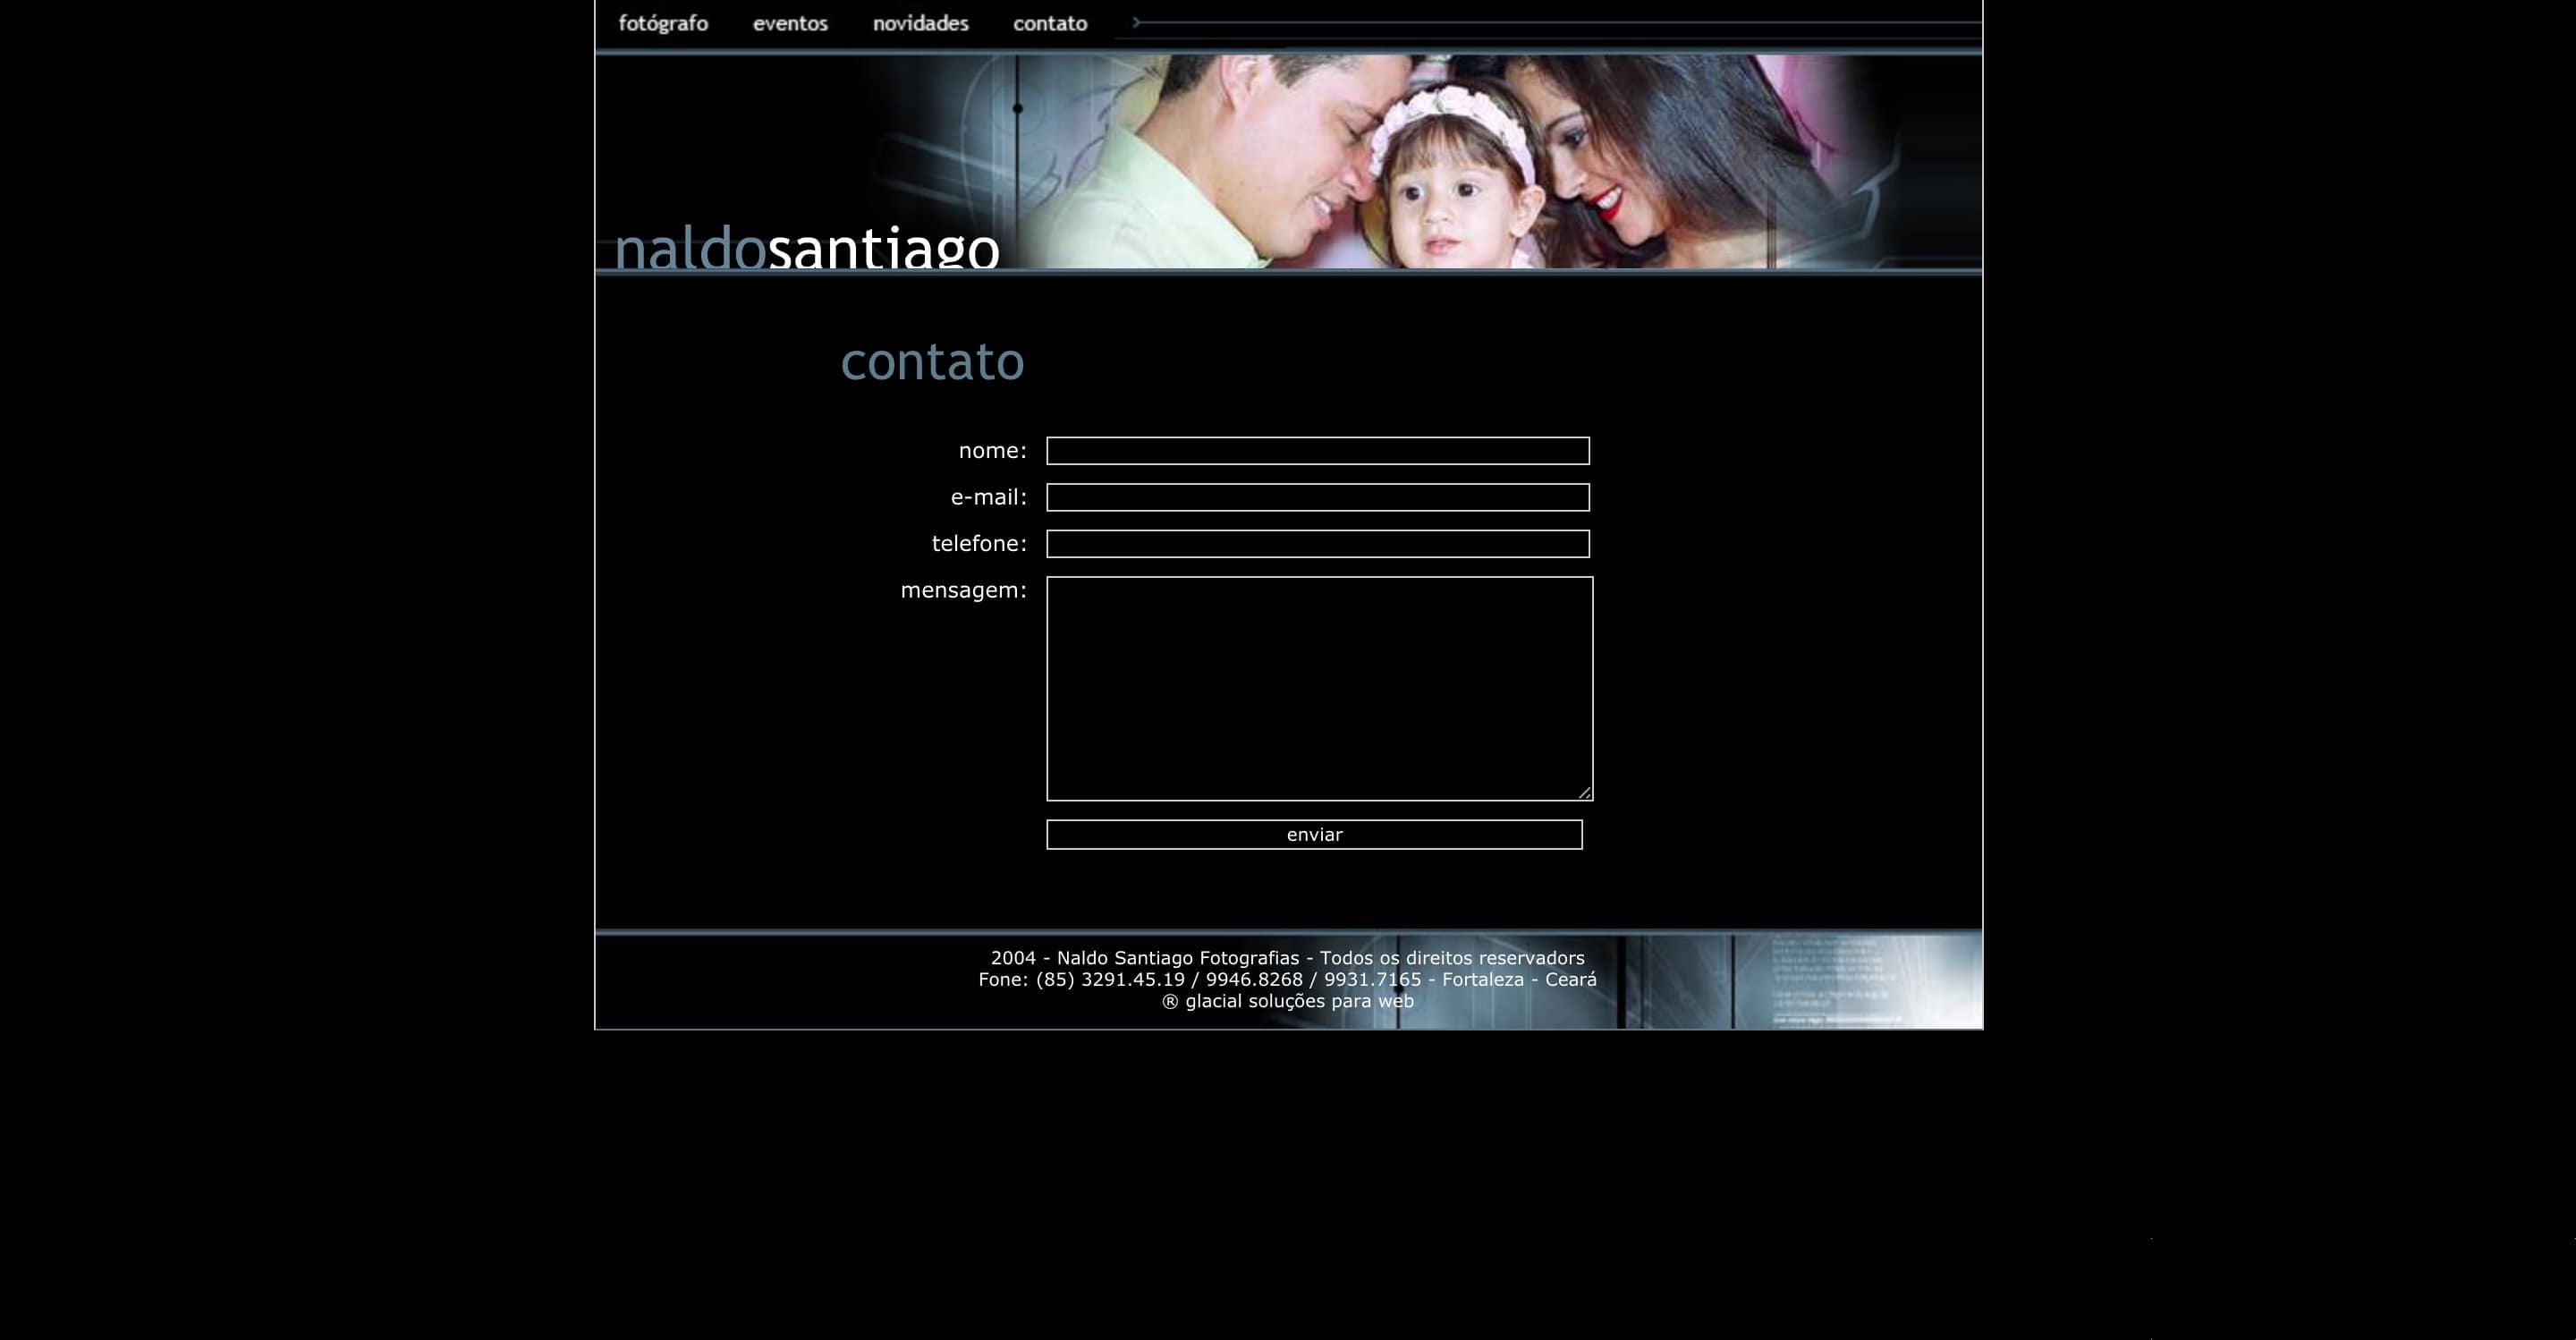Click the nome label beside its field
Image resolution: width=2576 pixels, height=1340 pixels.
tap(992, 450)
